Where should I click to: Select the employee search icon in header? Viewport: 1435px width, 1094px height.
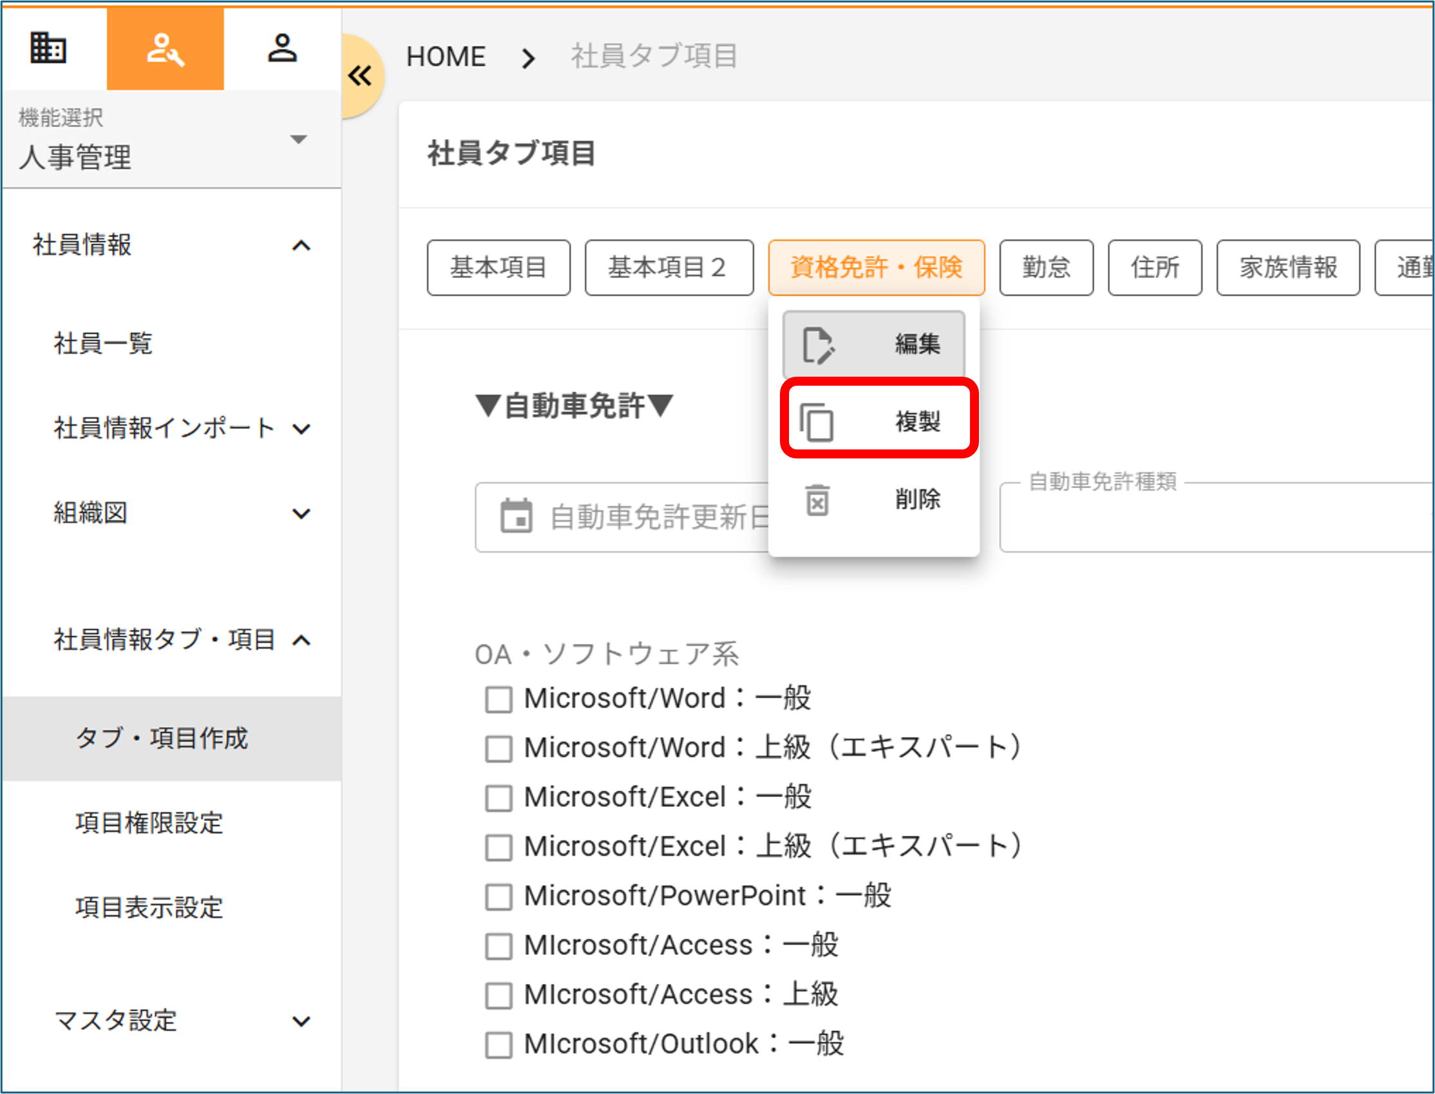pyautogui.click(x=165, y=48)
